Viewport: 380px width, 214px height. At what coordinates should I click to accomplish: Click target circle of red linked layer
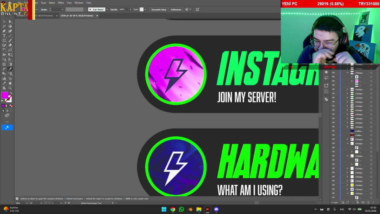click(371, 135)
